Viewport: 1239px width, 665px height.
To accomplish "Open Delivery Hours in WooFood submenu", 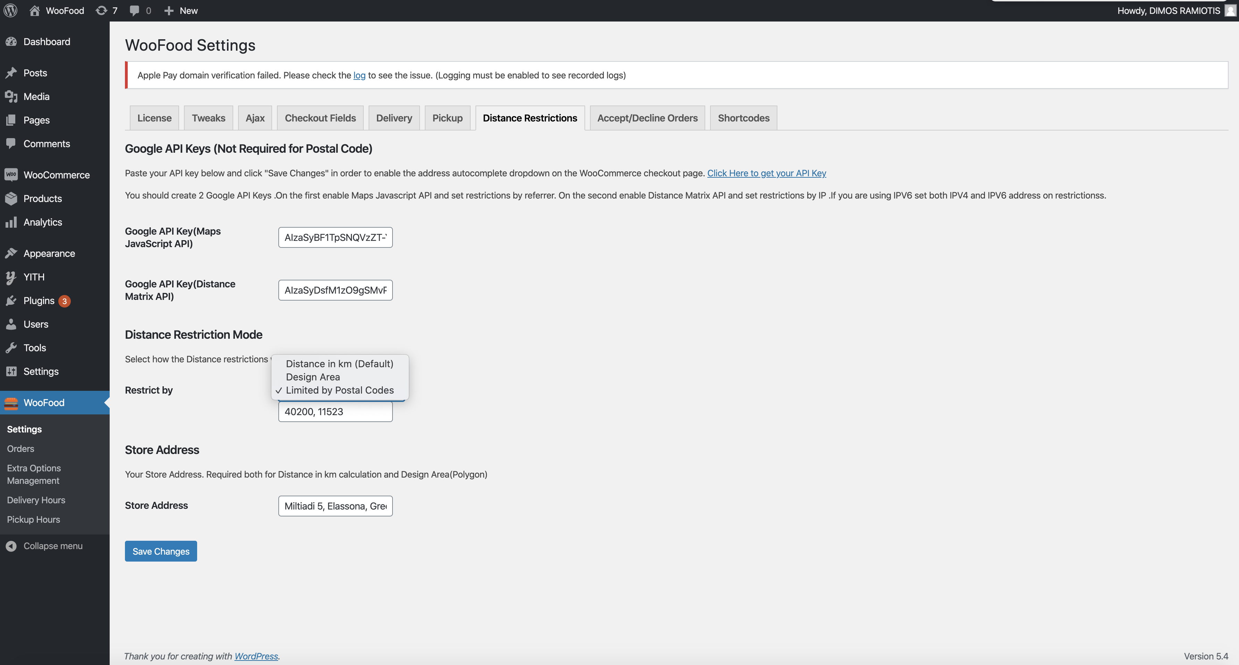I will pyautogui.click(x=36, y=500).
